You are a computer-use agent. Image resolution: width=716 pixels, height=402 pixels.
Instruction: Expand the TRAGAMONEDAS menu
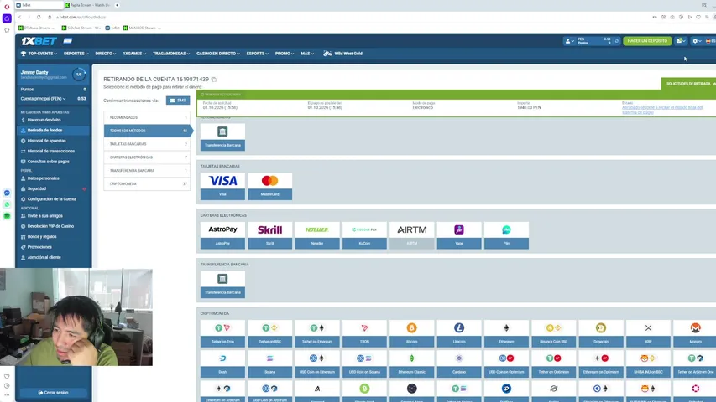(x=171, y=54)
